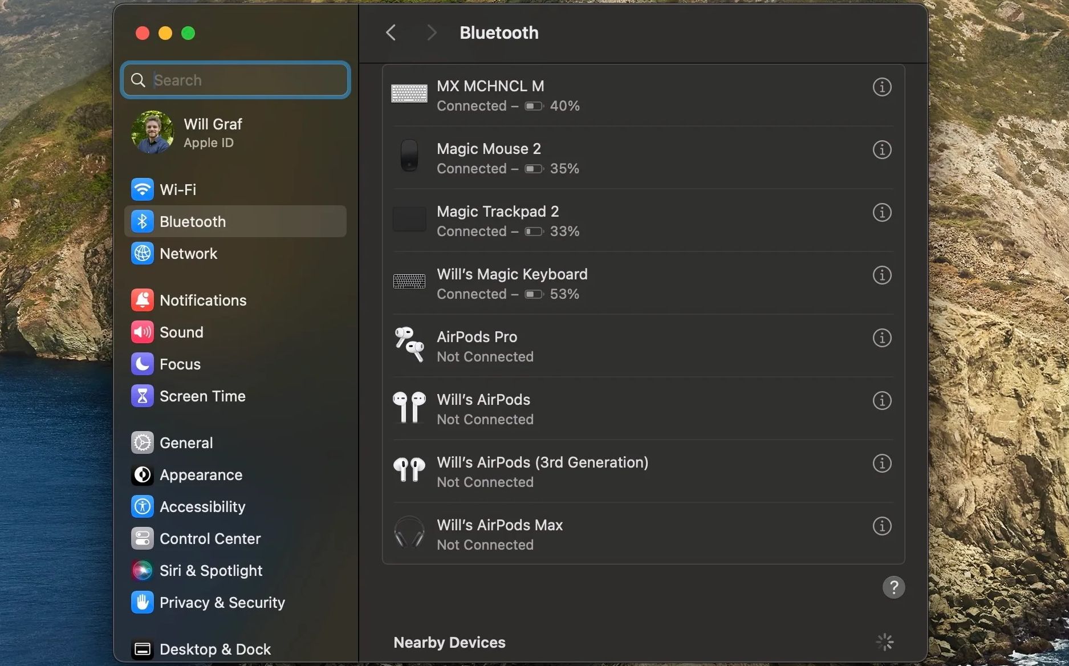Select the Network globe icon
Viewport: 1069px width, 666px height.
(x=143, y=253)
